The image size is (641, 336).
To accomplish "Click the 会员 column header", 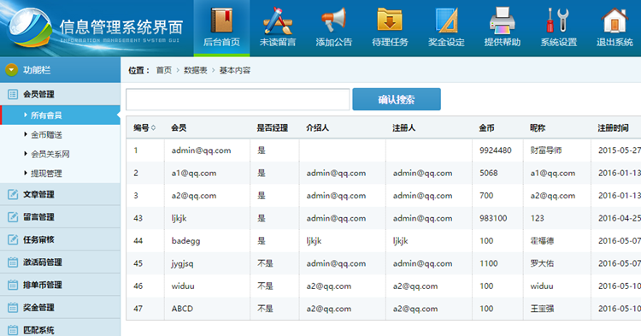I will point(179,128).
